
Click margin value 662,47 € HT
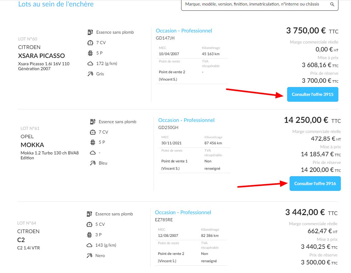click(322, 231)
